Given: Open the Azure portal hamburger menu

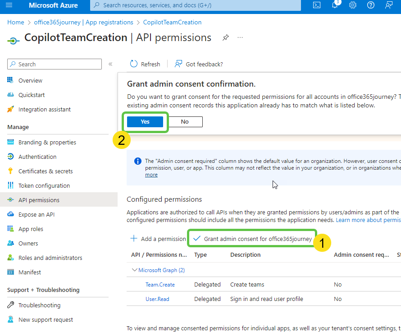Looking at the screenshot, I should click(9, 6).
